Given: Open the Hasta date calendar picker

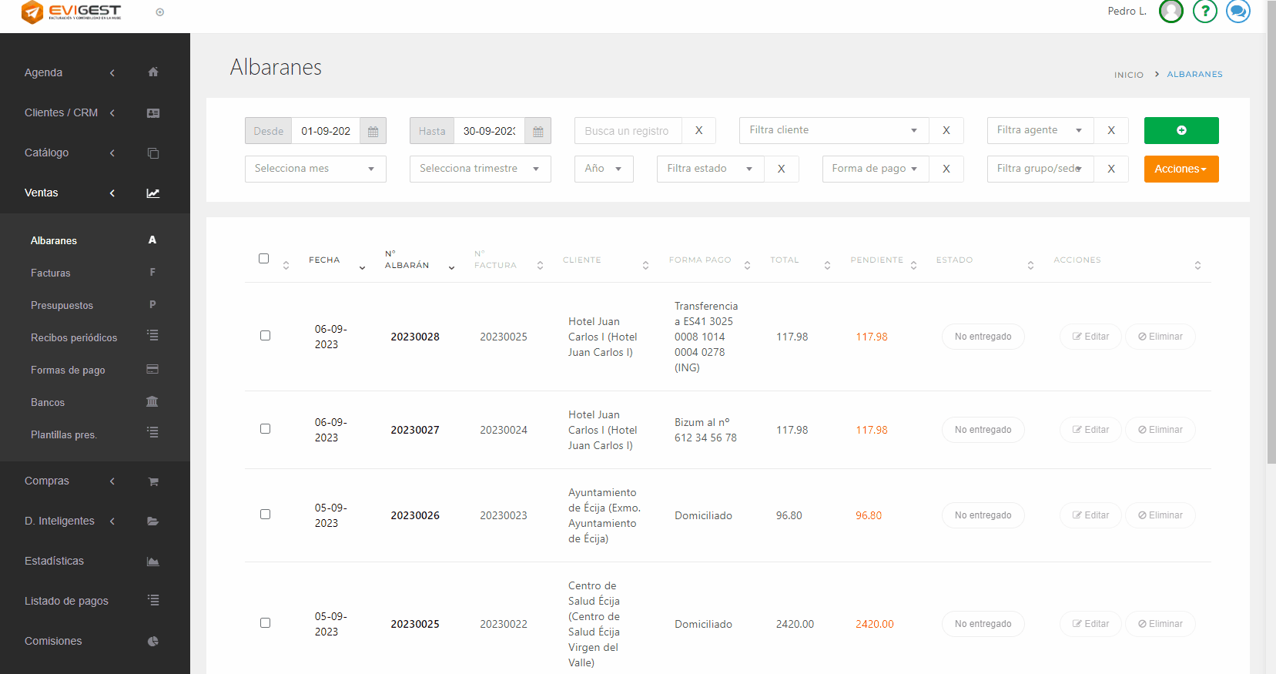Looking at the screenshot, I should click(538, 131).
